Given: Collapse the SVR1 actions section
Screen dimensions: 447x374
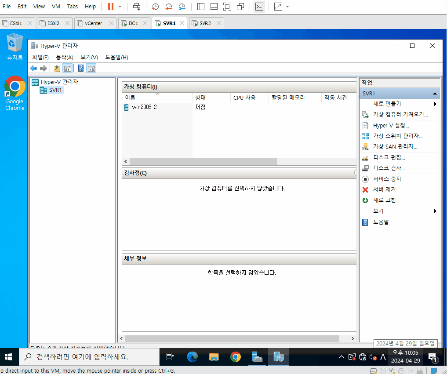Looking at the screenshot, I should click(435, 94).
